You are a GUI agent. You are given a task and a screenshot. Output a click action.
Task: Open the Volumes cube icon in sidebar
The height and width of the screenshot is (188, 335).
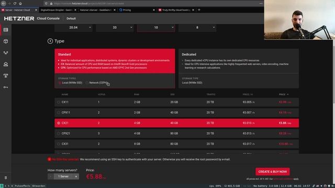(x=6, y=41)
